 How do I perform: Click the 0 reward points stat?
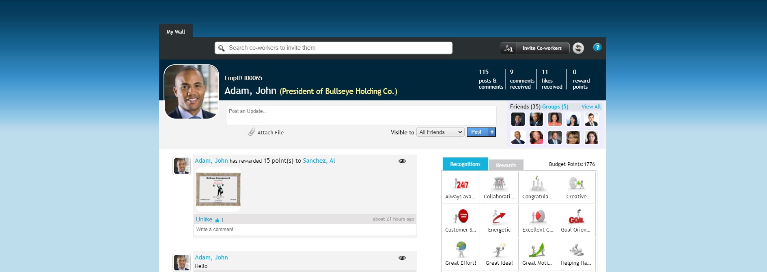coord(581,79)
